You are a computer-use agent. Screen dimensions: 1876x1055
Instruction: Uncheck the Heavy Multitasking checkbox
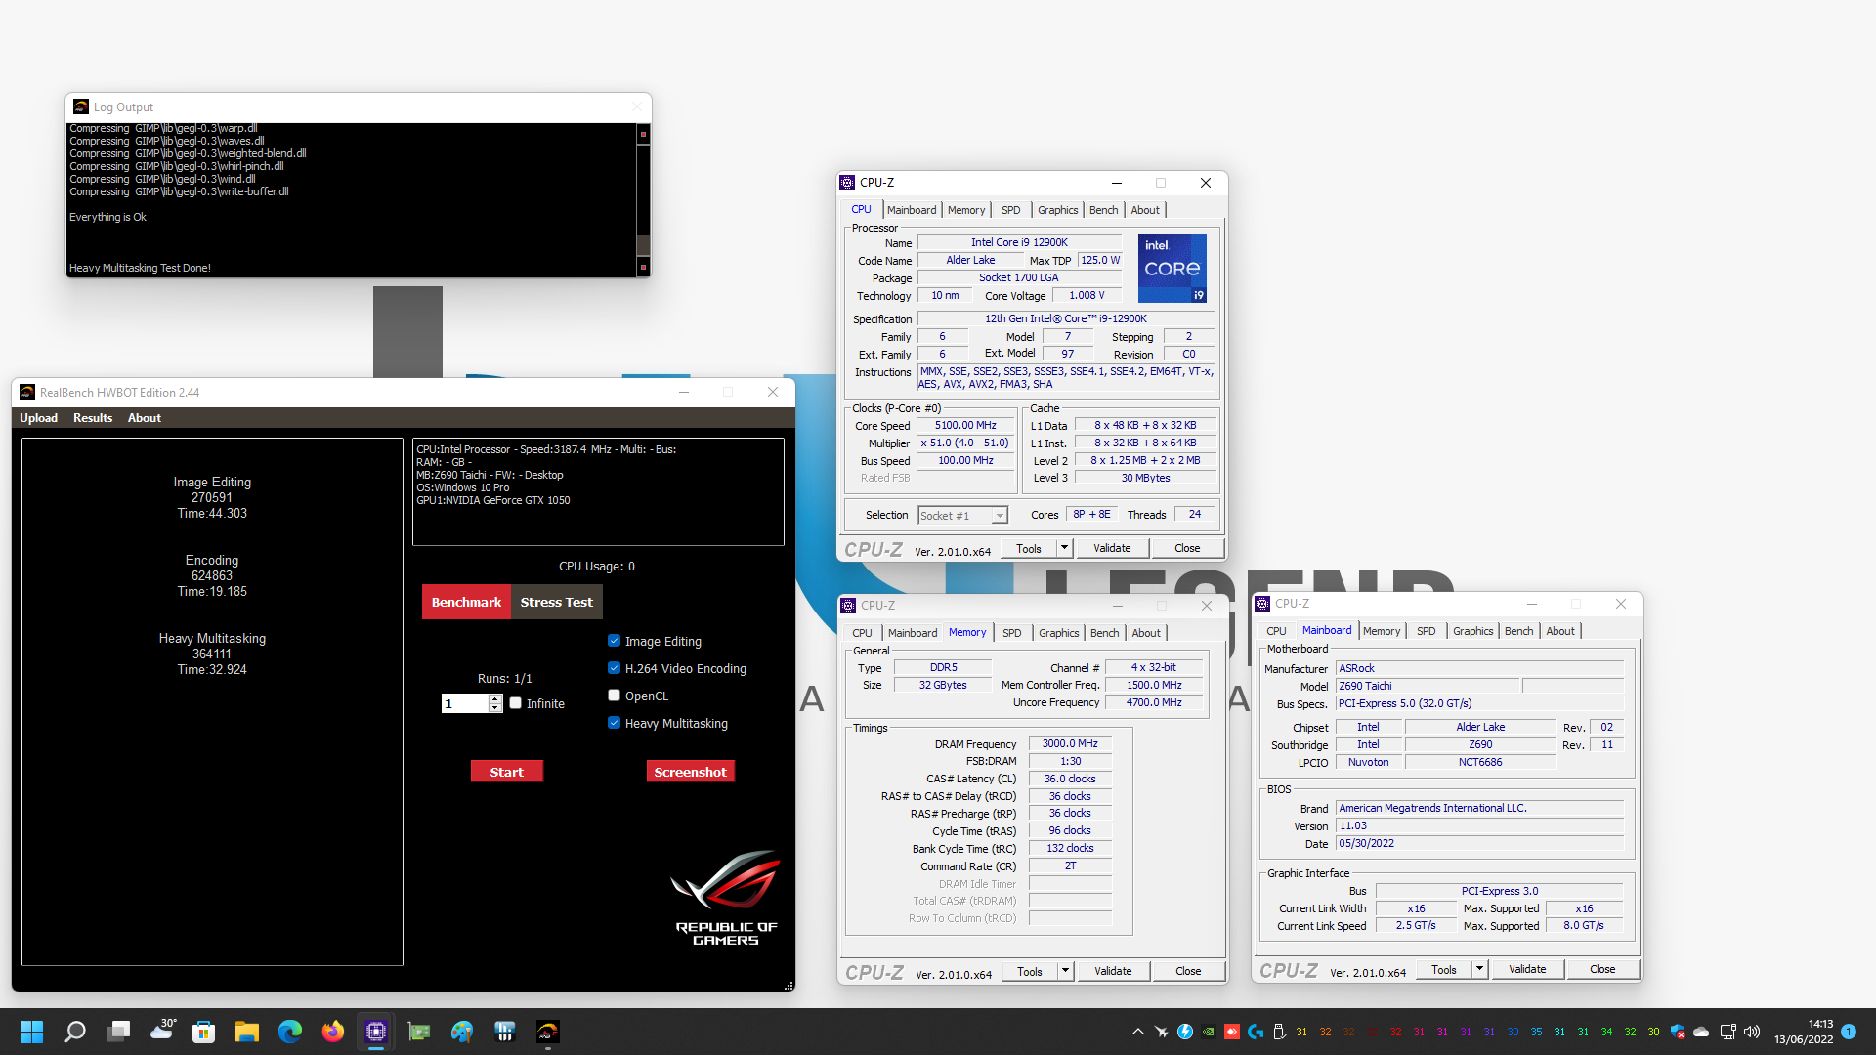(x=614, y=723)
